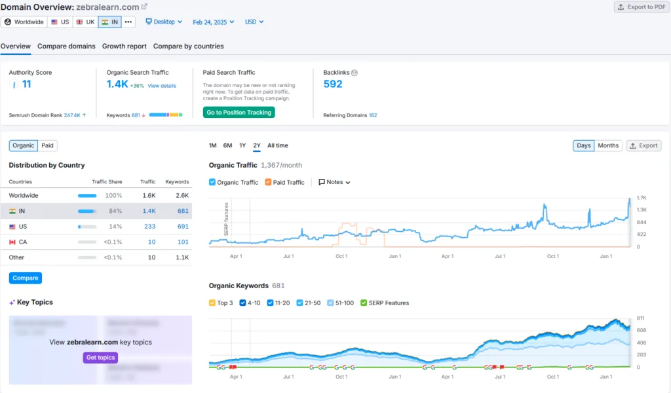Image resolution: width=671 pixels, height=393 pixels.
Task: Open the Compare domains tab
Action: click(x=66, y=47)
